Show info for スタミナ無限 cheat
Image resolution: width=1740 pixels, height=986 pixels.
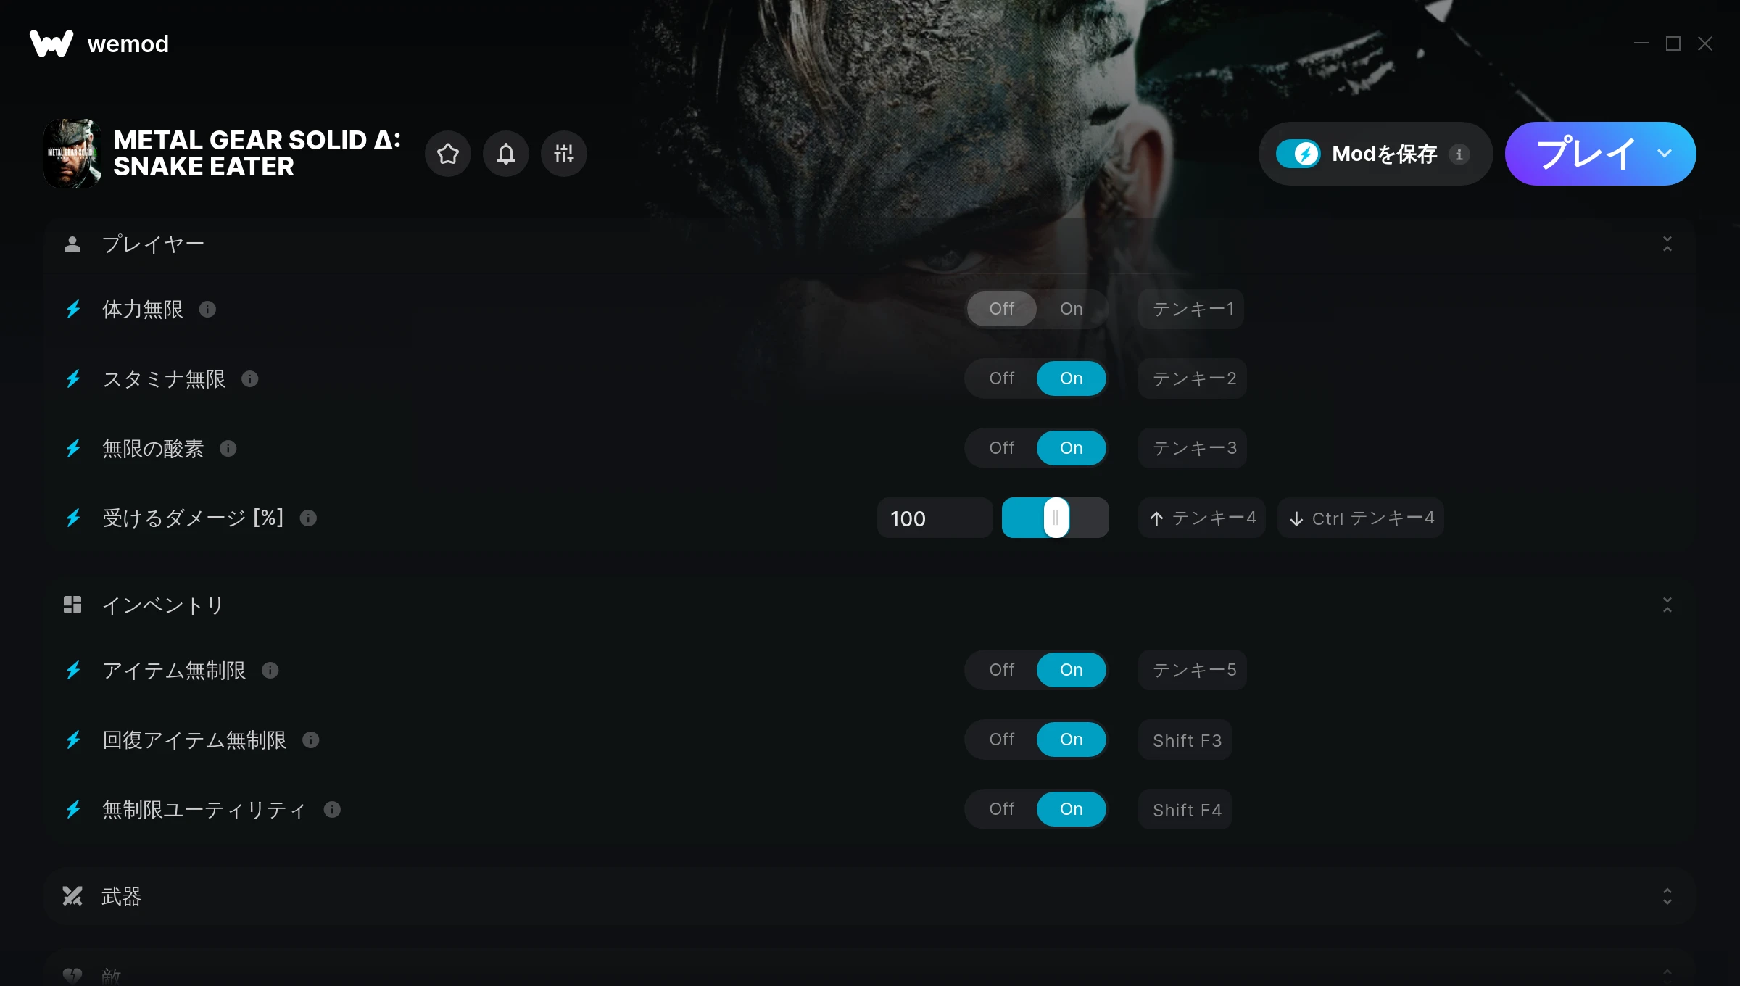click(x=250, y=379)
